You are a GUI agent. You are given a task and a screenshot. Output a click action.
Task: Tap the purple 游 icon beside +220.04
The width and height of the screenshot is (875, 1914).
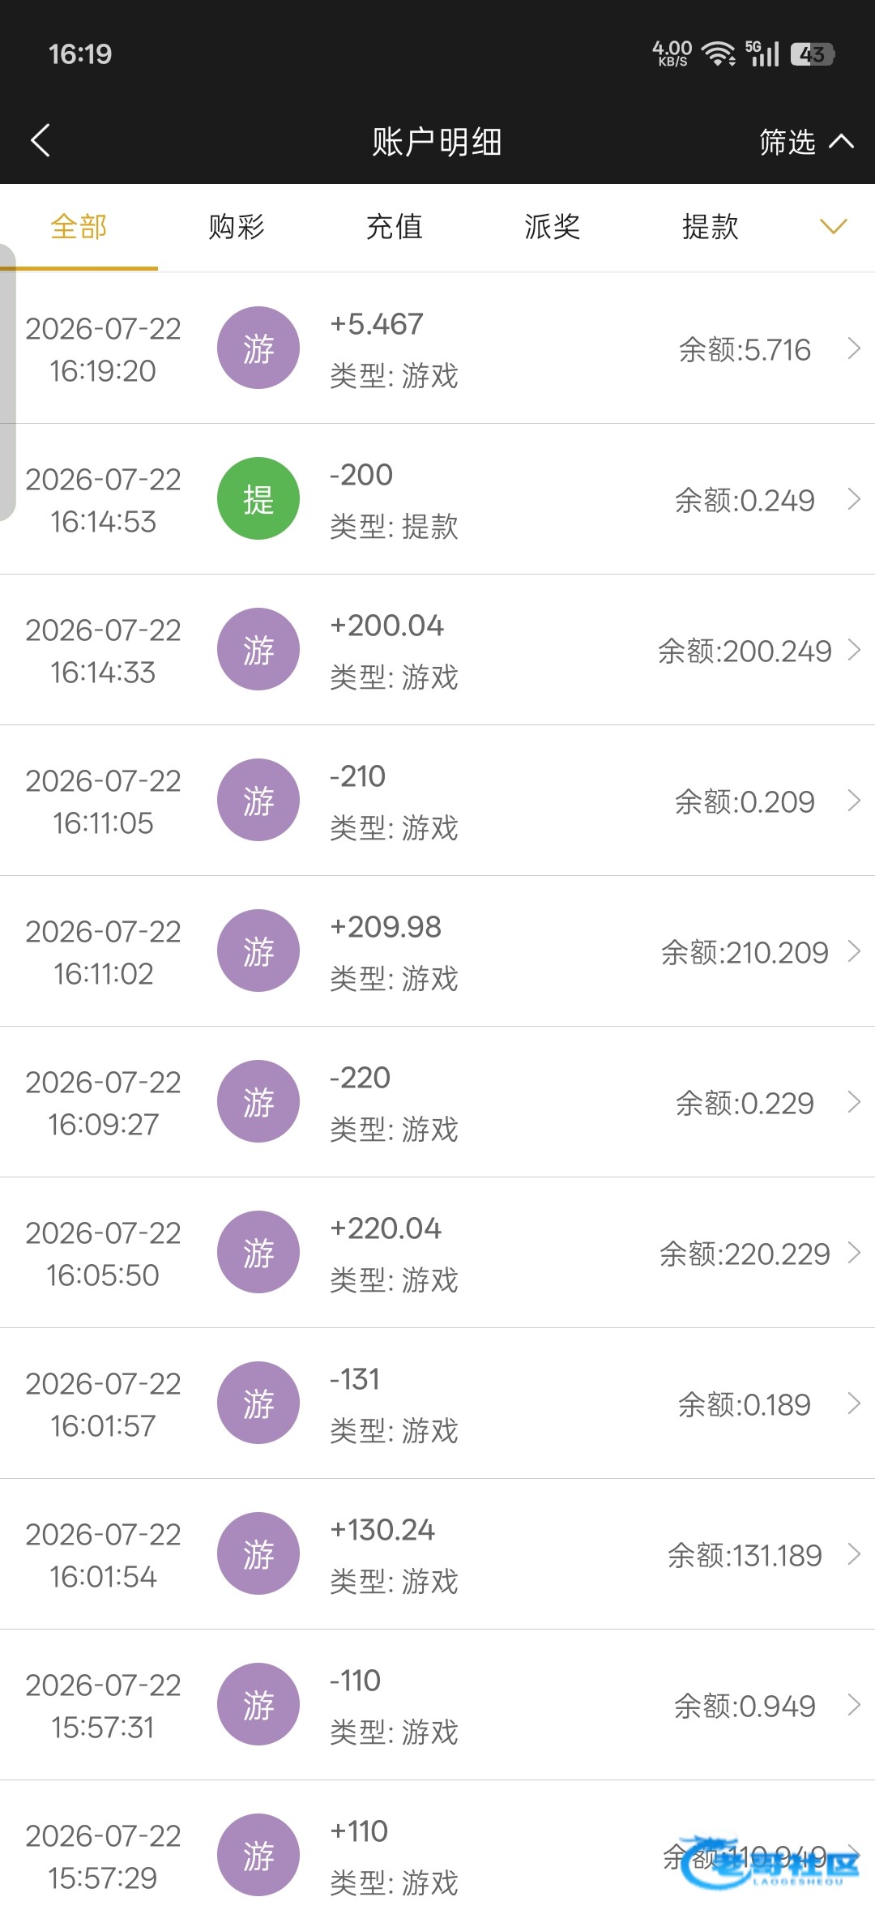click(258, 1252)
